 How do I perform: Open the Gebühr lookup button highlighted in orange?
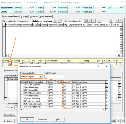[x=10, y=64]
